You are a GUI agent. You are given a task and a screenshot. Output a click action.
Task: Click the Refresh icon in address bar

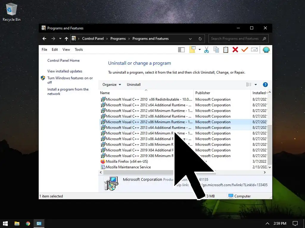(200, 39)
